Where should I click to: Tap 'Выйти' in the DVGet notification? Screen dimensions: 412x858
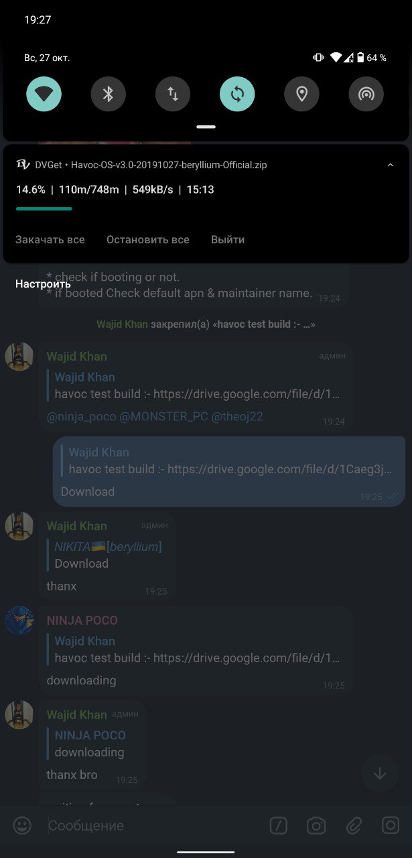[x=228, y=239]
